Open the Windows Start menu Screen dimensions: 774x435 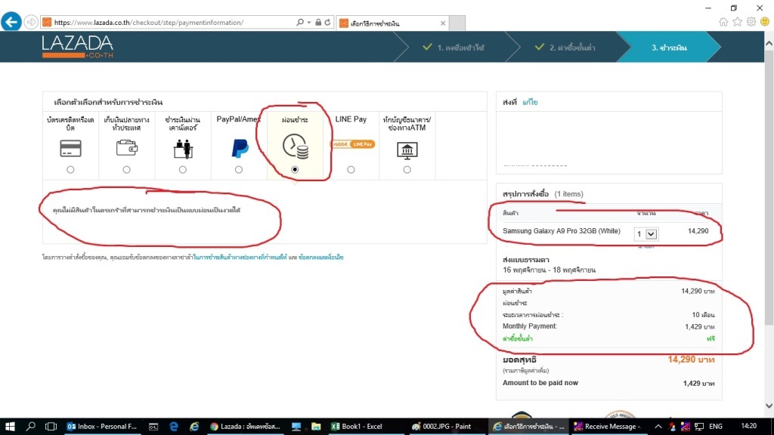[x=10, y=426]
